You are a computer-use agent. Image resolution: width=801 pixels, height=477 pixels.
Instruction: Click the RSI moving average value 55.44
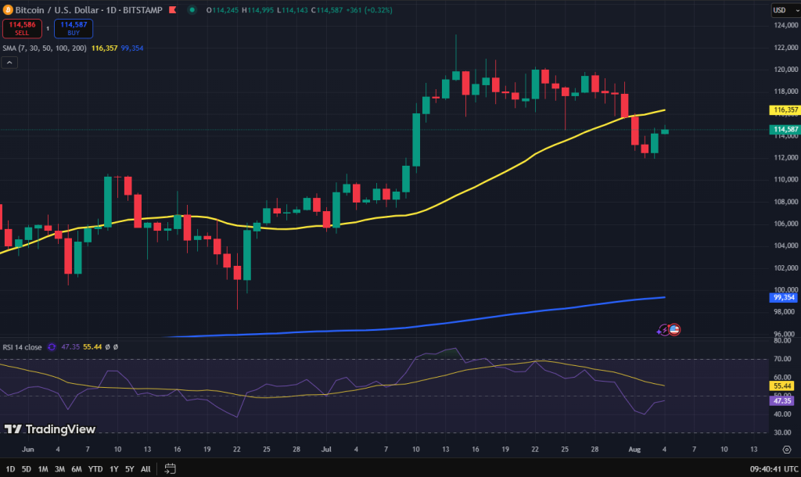pos(92,347)
